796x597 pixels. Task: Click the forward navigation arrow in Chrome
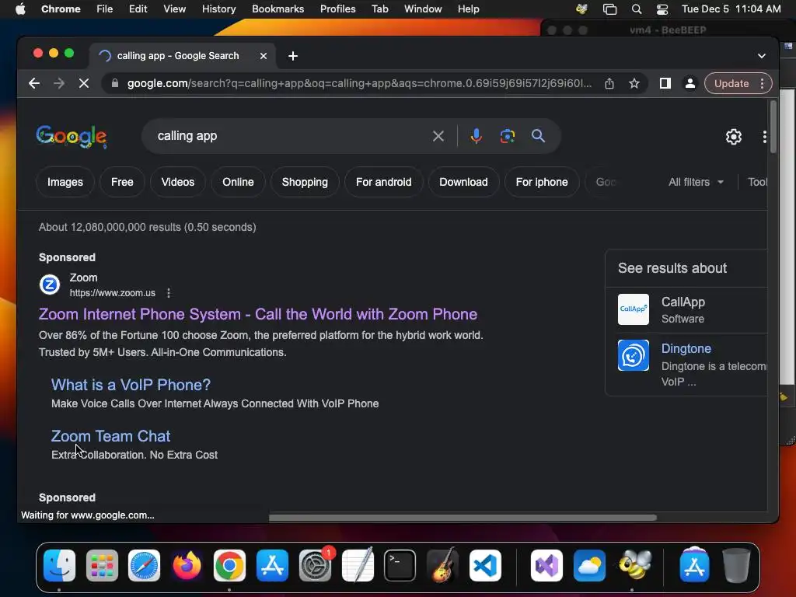click(x=59, y=83)
